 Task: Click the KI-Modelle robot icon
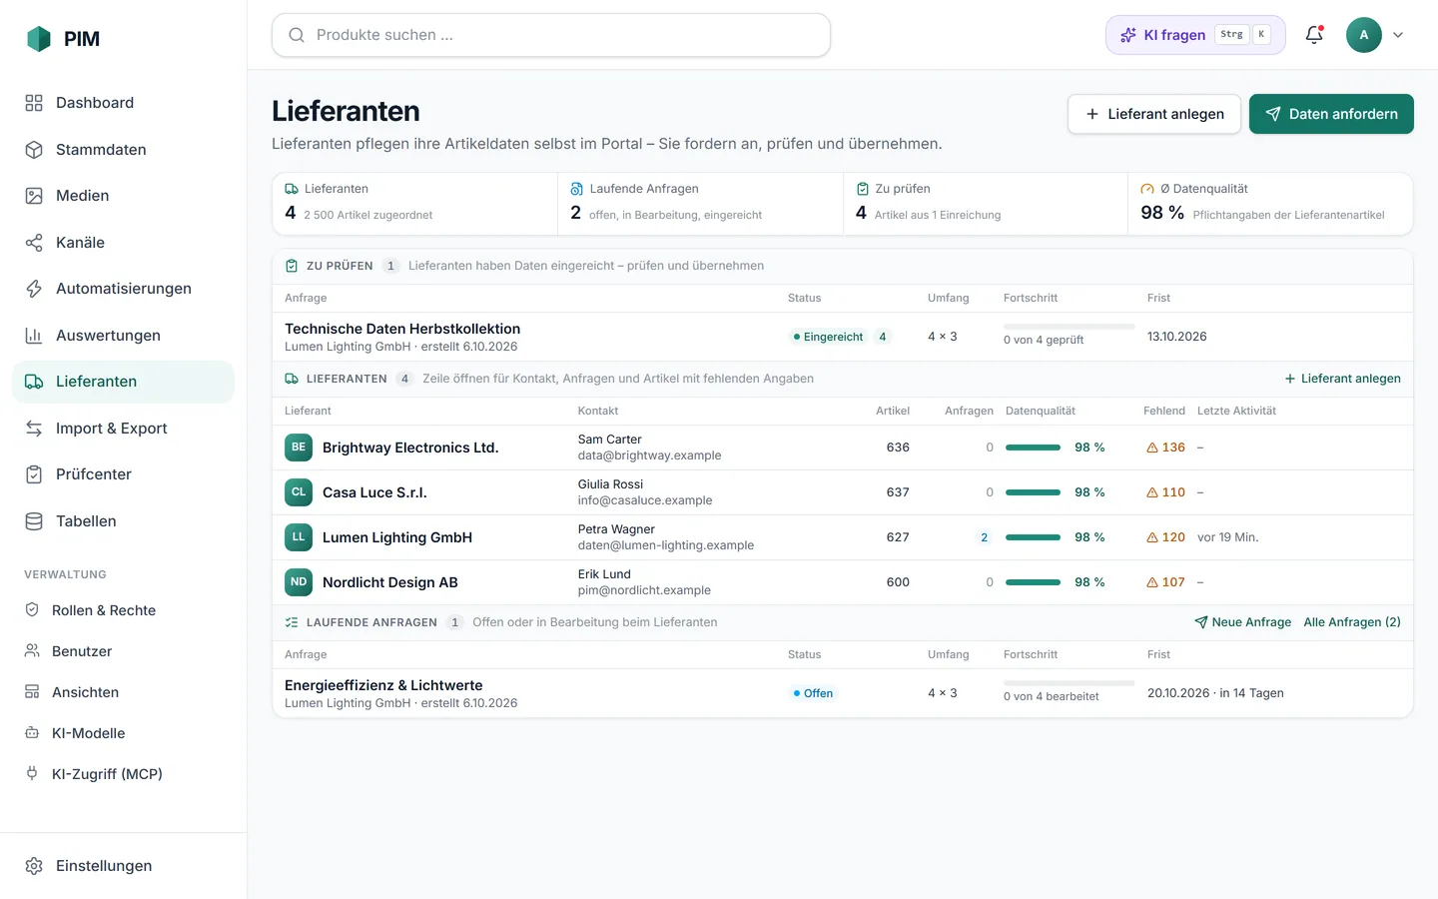tap(32, 733)
